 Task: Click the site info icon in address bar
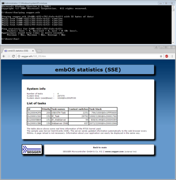click(x=19, y=56)
